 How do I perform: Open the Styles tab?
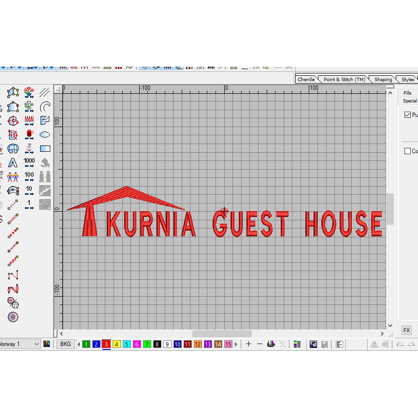407,79
